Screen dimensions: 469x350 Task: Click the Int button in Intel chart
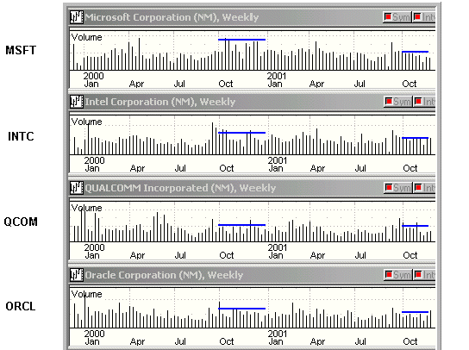424,102
